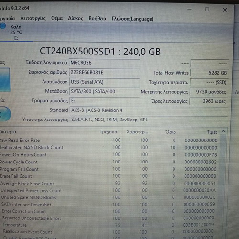The width and height of the screenshot is (239, 239).
Task: Maximize the CrystalDiskInfo window
Action: [x=207, y=10]
